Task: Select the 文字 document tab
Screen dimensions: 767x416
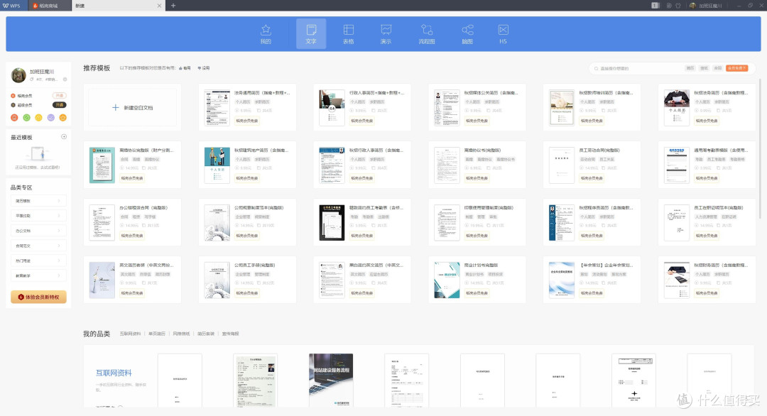Action: (311, 34)
